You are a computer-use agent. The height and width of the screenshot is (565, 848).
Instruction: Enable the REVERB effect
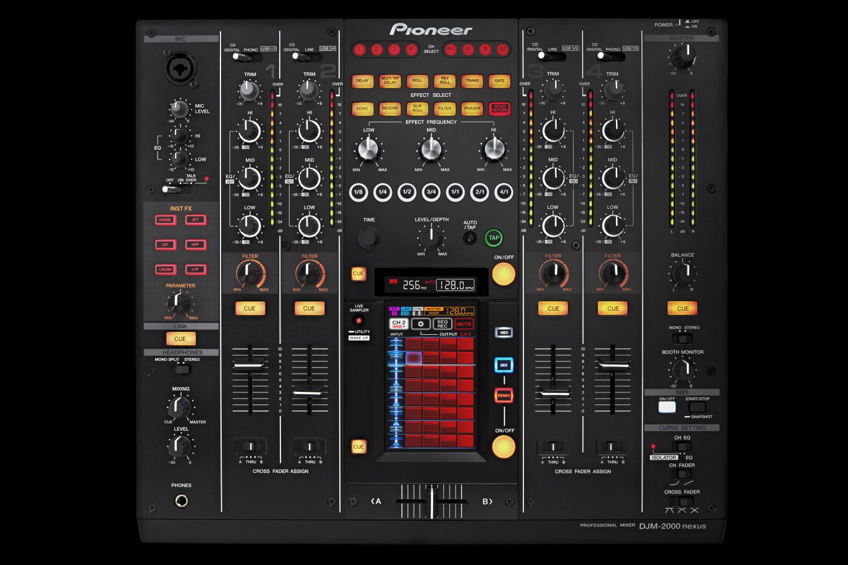(391, 108)
